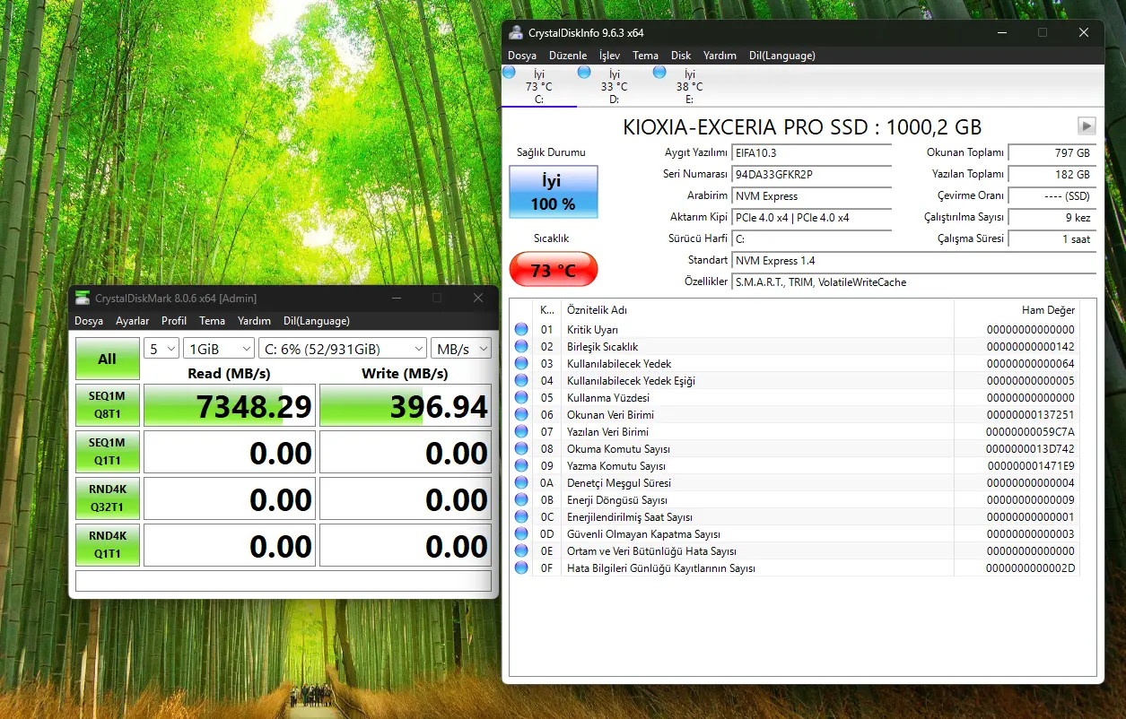The image size is (1126, 719).
Task: Click blue orb beside Okunan Veri Birimi
Action: [521, 414]
